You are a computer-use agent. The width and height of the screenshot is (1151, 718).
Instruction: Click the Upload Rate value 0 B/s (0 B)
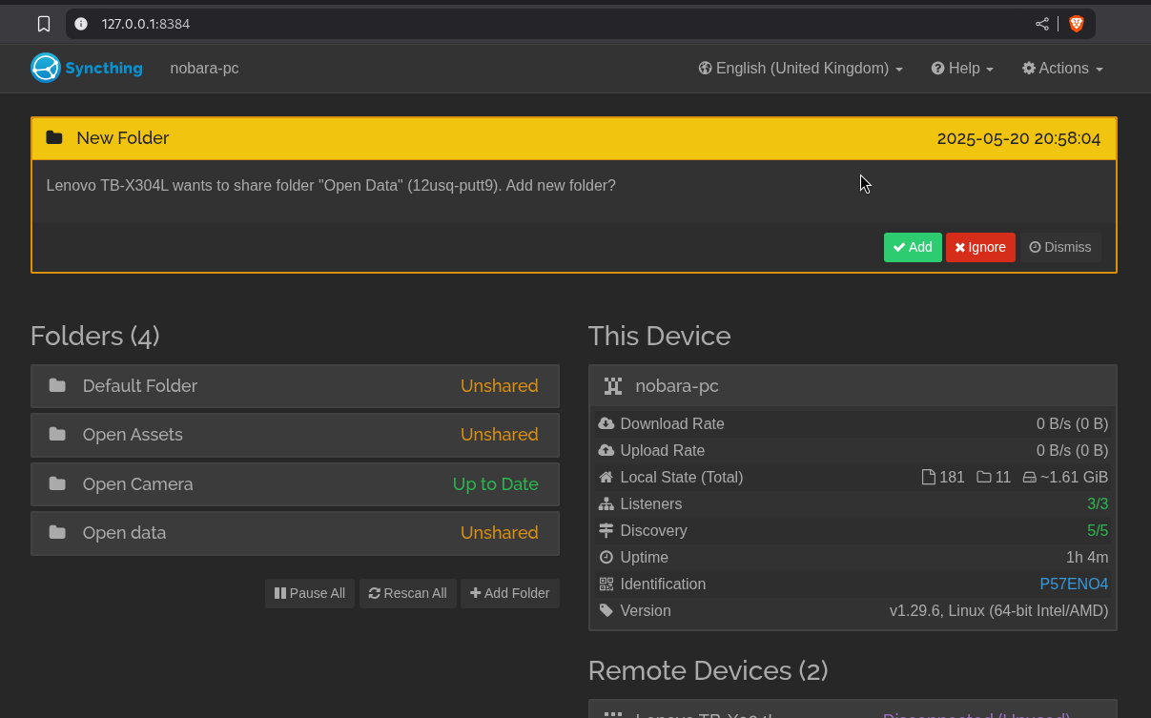click(x=1072, y=450)
